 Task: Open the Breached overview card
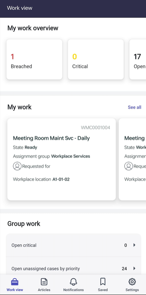pos(34,59)
